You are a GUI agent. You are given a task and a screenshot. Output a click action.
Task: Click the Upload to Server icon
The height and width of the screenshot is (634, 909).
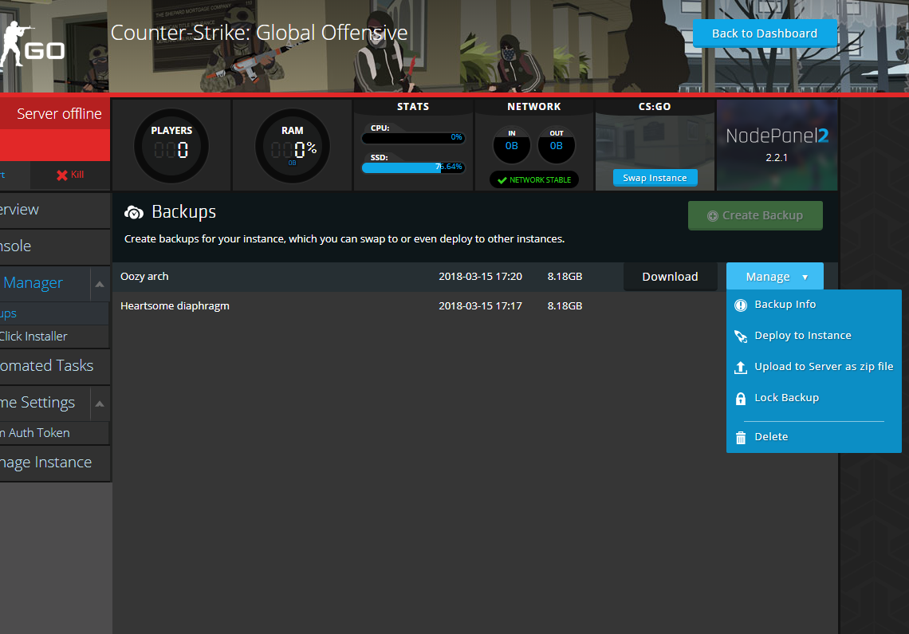[740, 367]
